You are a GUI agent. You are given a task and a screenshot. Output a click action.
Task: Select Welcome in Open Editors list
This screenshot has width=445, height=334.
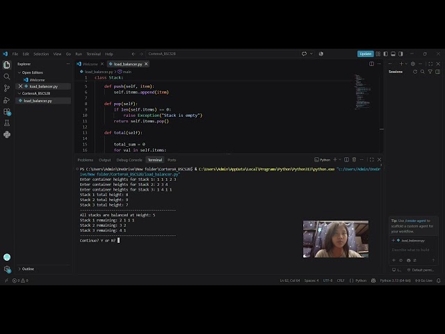(37, 80)
